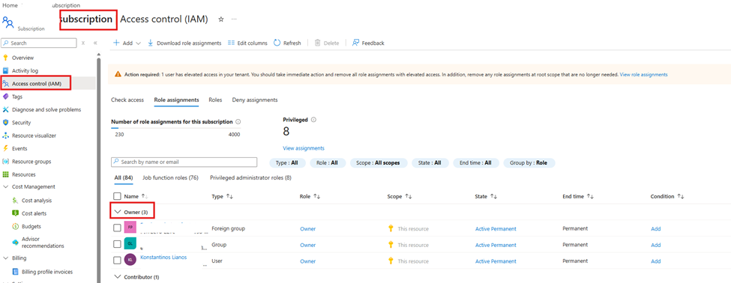This screenshot has width=731, height=283.
Task: Toggle the select-all checkbox in Name header
Action: tap(117, 196)
